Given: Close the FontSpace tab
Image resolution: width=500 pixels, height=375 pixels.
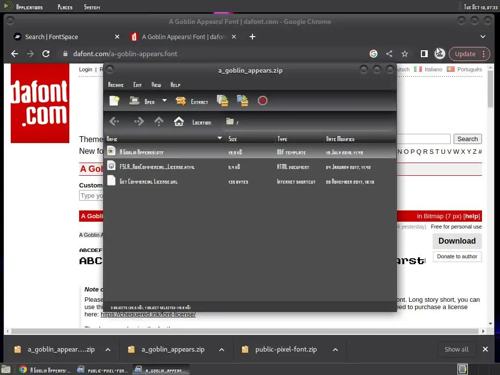Looking at the screenshot, I should coord(117,37).
